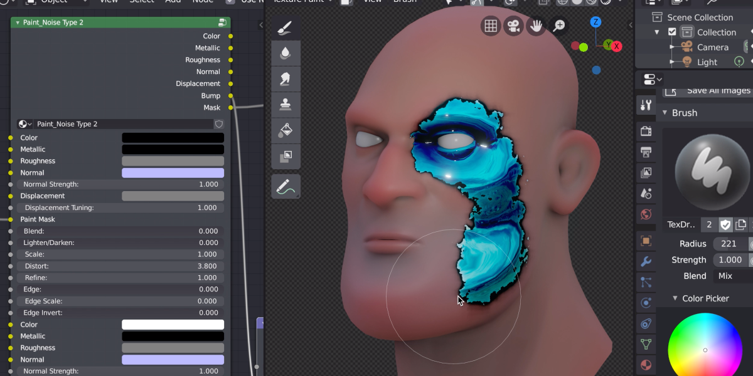753x376 pixels.
Task: Click the pan view hand gizmo
Action: point(536,26)
